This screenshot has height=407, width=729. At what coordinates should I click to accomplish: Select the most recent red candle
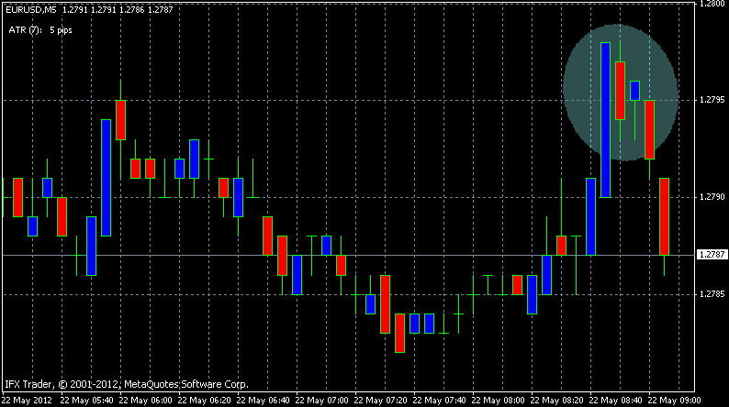coord(665,216)
